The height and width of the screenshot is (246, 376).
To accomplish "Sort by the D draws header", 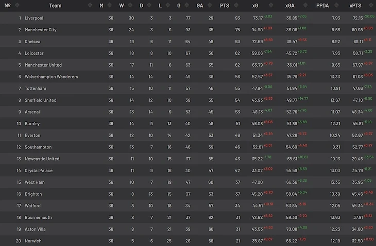I will coord(142,6).
